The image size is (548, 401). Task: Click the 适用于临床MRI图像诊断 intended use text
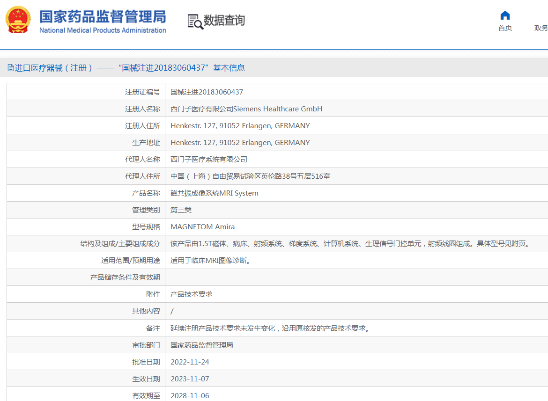[211, 260]
